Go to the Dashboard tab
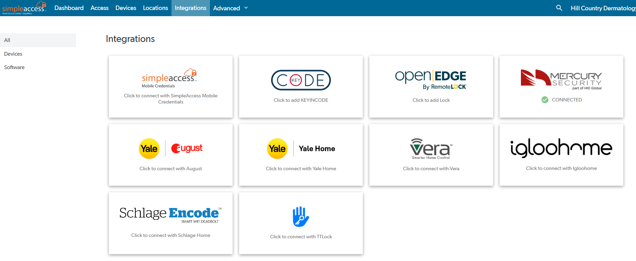Image resolution: width=636 pixels, height=261 pixels. (x=69, y=8)
